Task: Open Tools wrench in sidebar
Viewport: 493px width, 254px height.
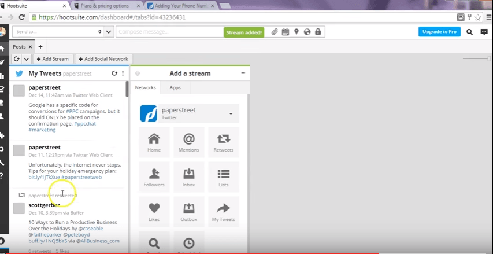Action: (x=2, y=163)
